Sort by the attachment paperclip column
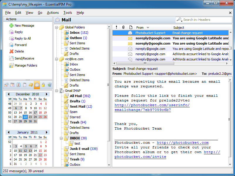Viewport: 235px width, 176px height. pyautogui.click(x=123, y=27)
